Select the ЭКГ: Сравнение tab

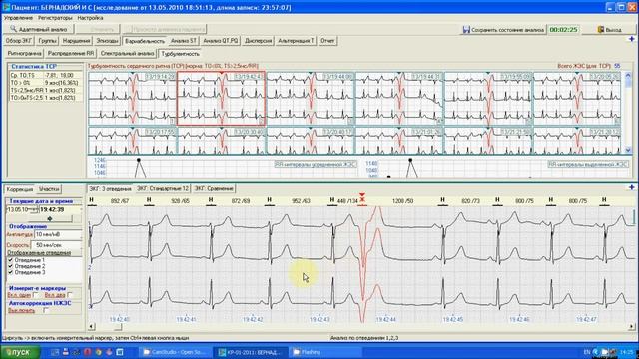tap(214, 188)
